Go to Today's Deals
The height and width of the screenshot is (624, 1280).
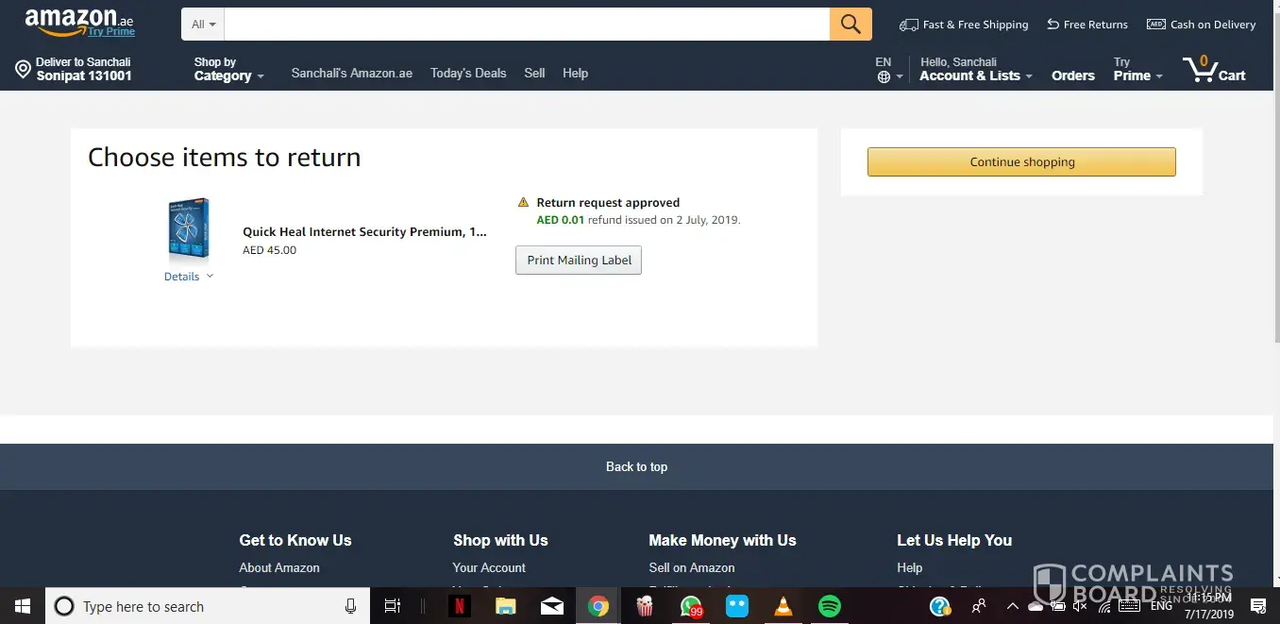tap(468, 73)
